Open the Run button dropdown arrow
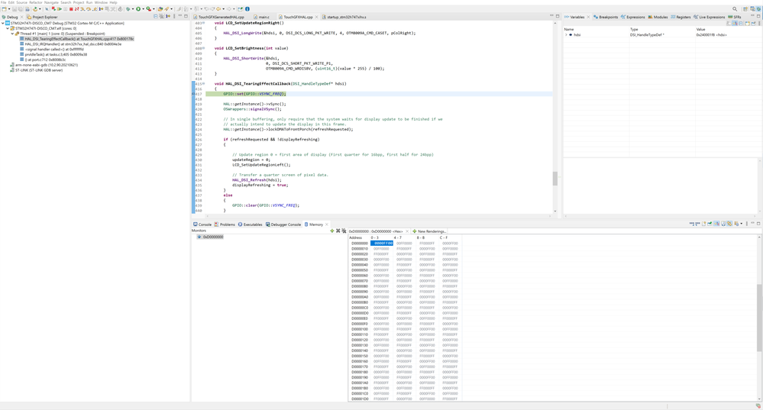This screenshot has width=763, height=410. coord(143,8)
